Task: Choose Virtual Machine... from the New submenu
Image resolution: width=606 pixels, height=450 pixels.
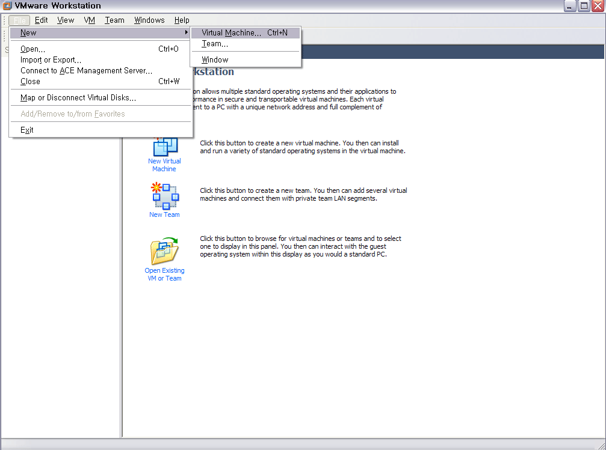Action: tap(246, 33)
